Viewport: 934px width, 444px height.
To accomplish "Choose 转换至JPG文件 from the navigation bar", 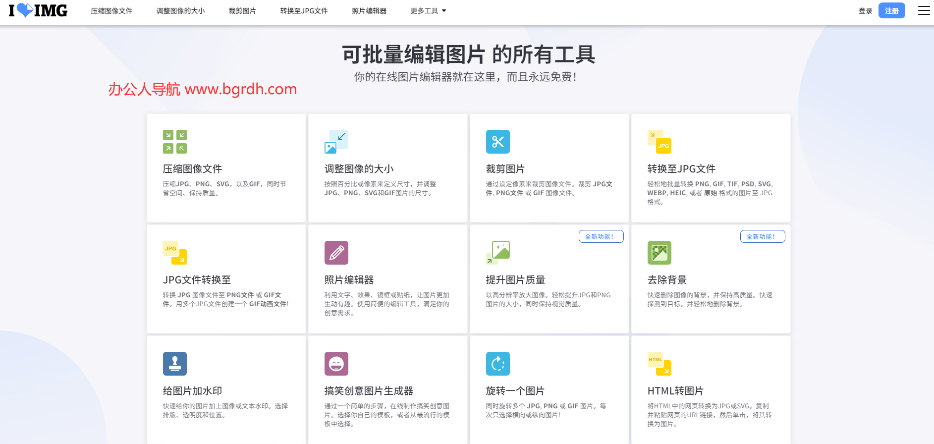I will (x=304, y=11).
